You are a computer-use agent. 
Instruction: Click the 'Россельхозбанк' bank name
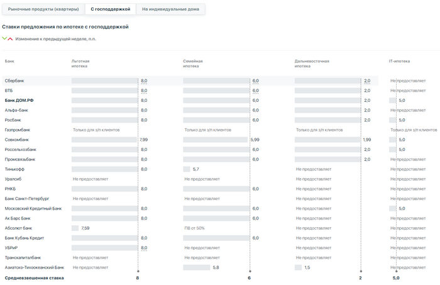pyautogui.click(x=21, y=149)
